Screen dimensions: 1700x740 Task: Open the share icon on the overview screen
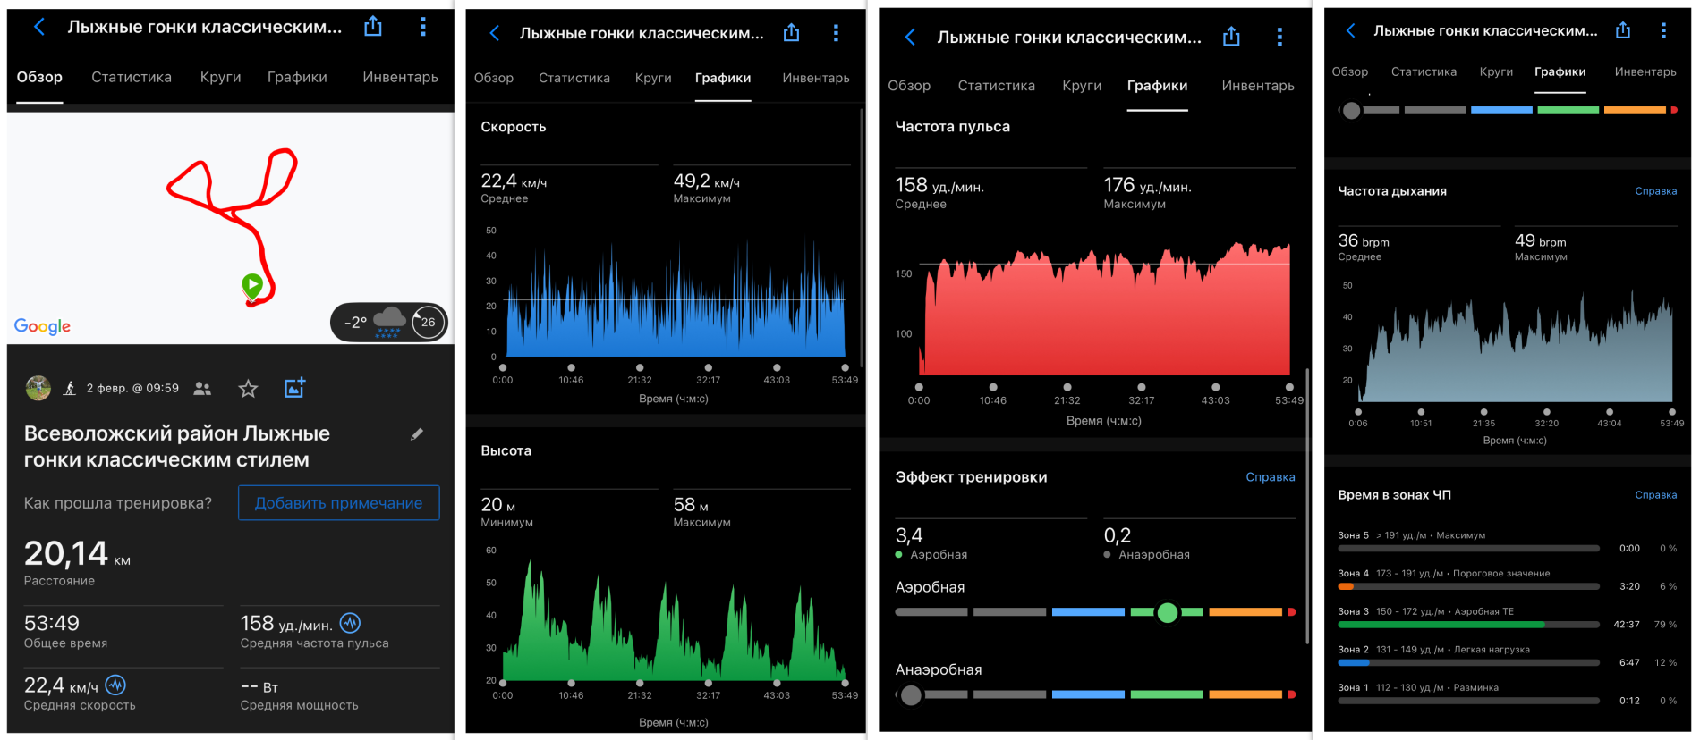(373, 27)
